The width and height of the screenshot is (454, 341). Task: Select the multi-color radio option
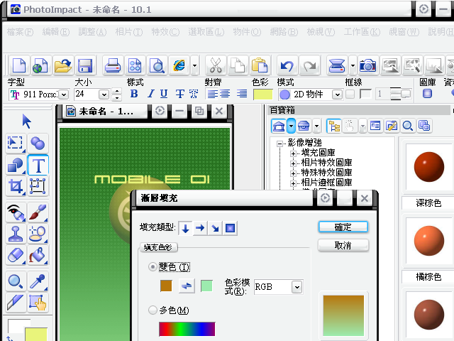153,310
